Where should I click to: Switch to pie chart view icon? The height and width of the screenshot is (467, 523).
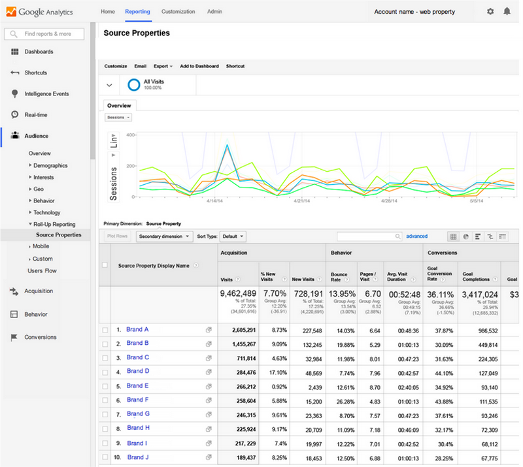point(465,236)
